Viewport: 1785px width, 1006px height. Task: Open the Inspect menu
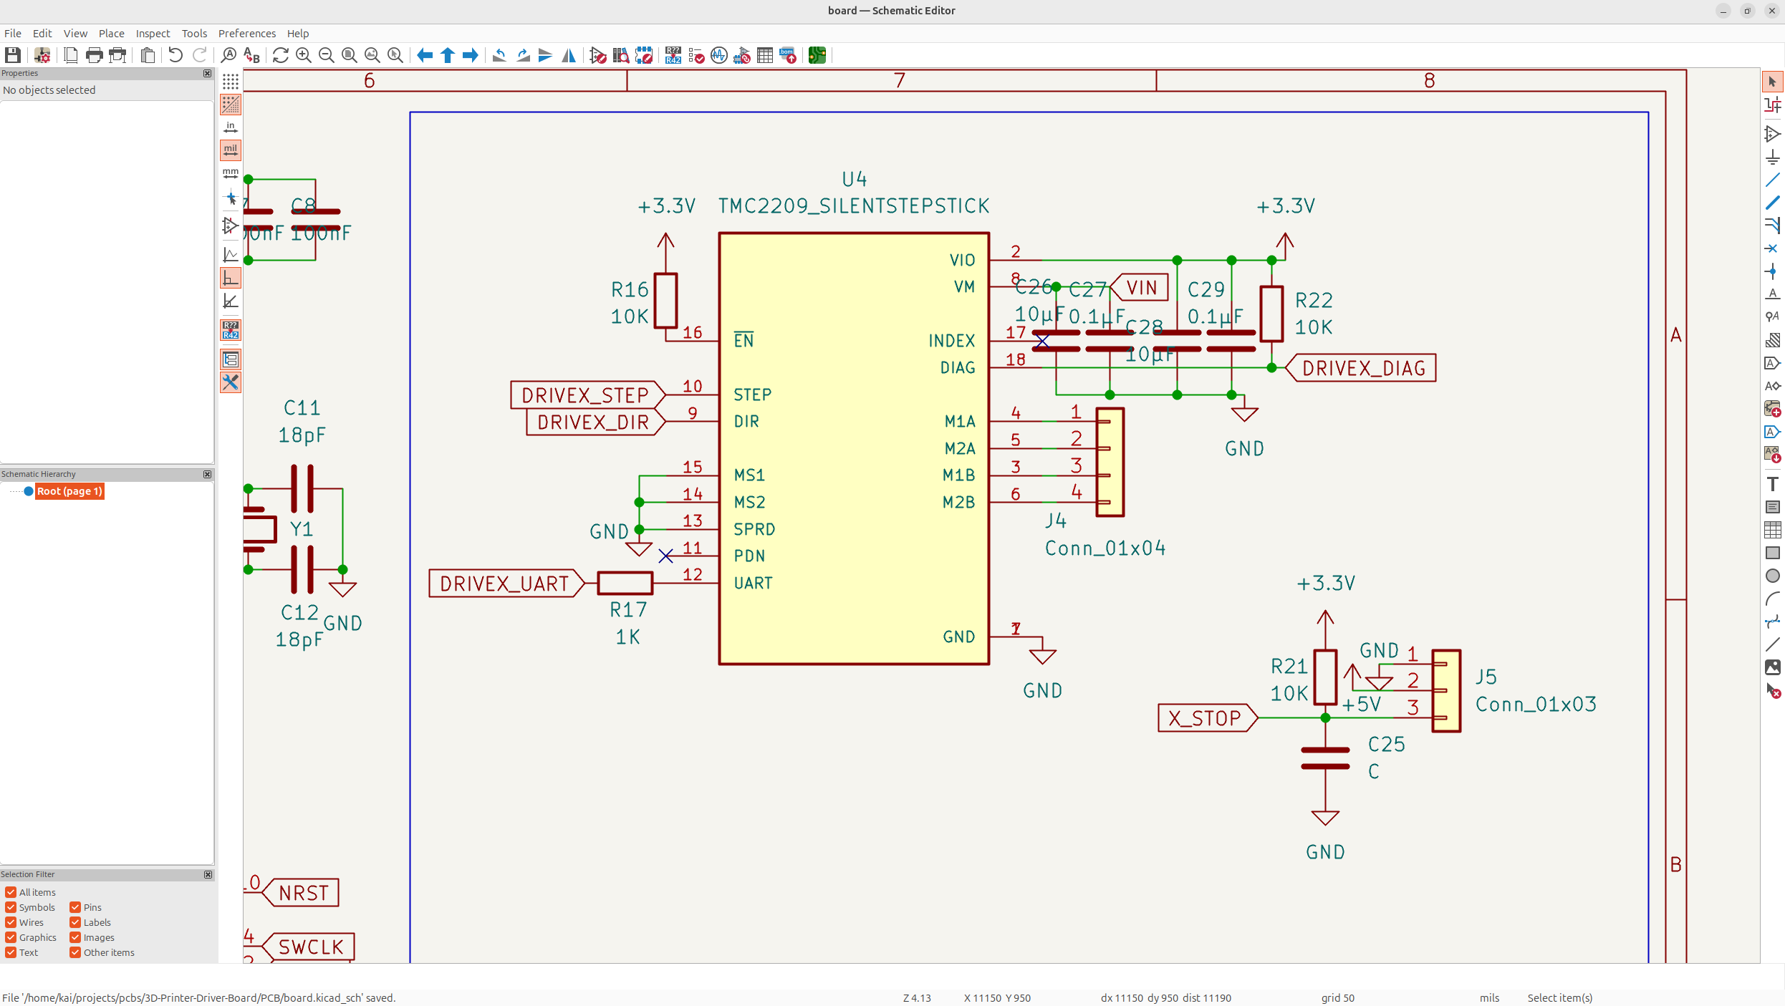click(153, 33)
